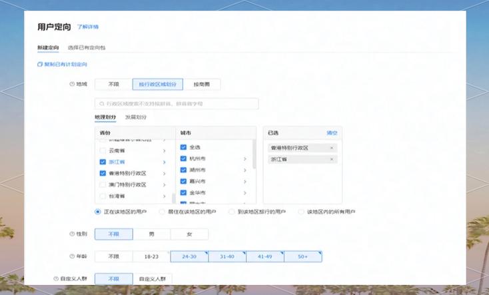Choose the 按商圈 region option
The width and height of the screenshot is (489, 295).
click(x=202, y=84)
